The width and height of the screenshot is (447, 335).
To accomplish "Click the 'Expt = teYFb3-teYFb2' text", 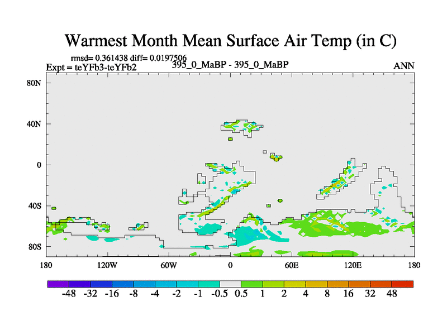I will 91,68.
